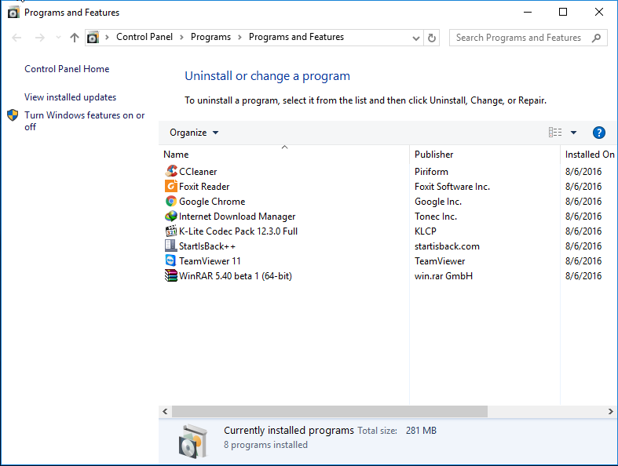Click the win.rar GmbH publisher cell
This screenshot has height=466, width=618.
coord(444,276)
